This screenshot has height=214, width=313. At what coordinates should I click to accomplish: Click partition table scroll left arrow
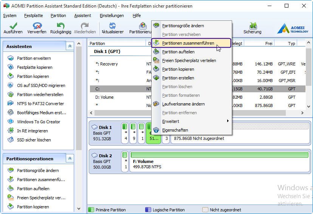91,113
